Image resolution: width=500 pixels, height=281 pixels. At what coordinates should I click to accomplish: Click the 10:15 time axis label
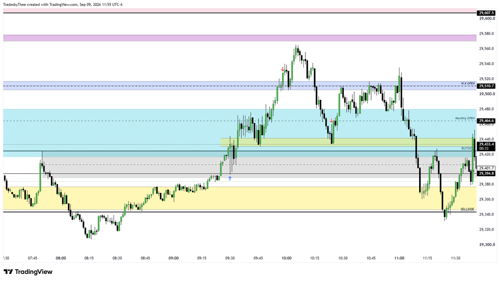315,258
